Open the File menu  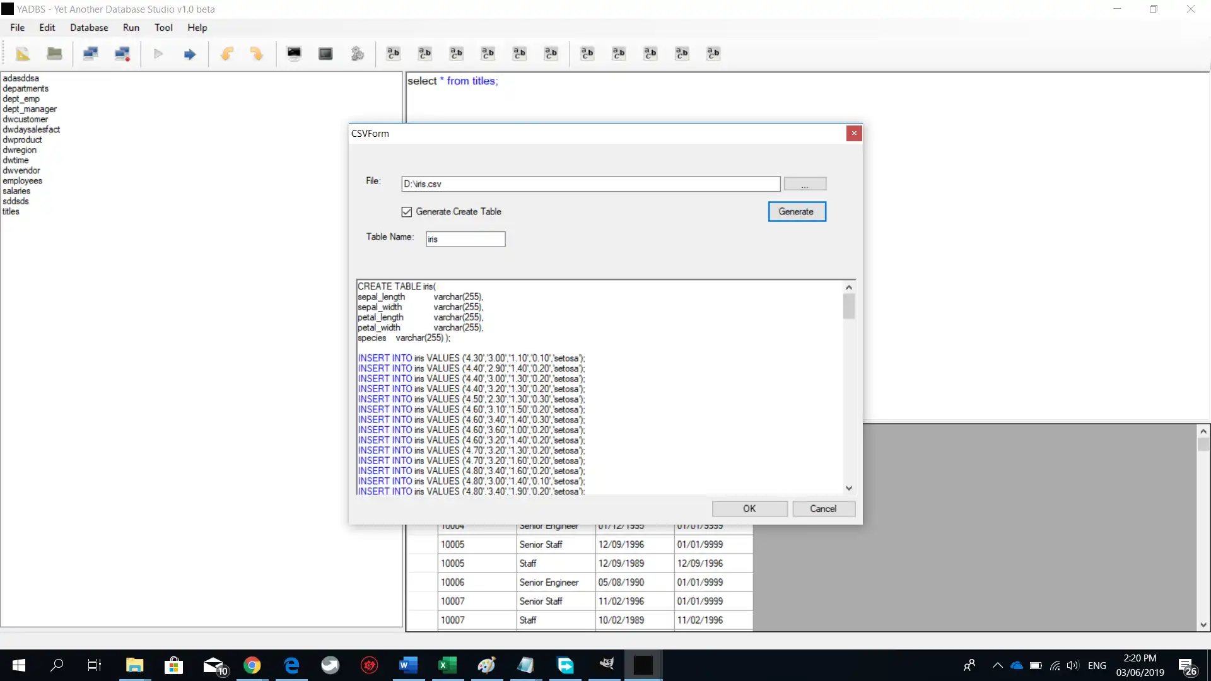point(18,28)
